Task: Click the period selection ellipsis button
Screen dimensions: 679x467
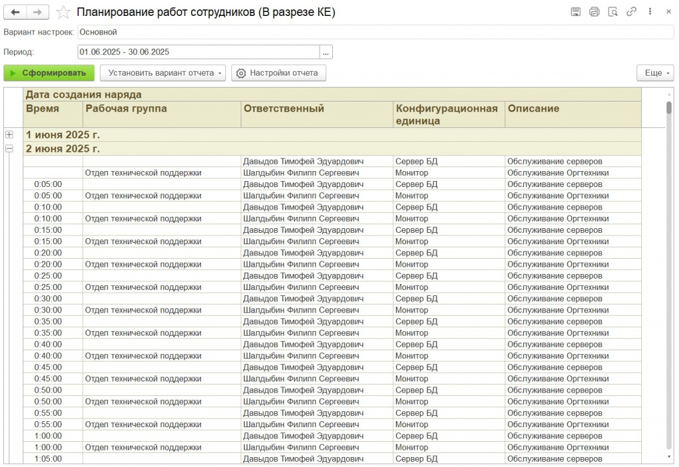Action: pyautogui.click(x=326, y=52)
